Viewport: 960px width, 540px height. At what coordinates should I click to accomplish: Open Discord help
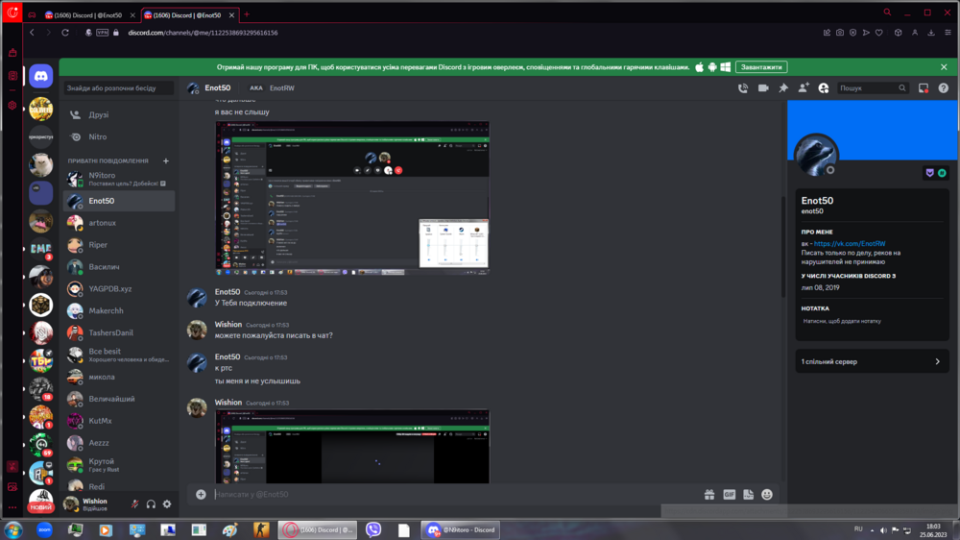[944, 88]
